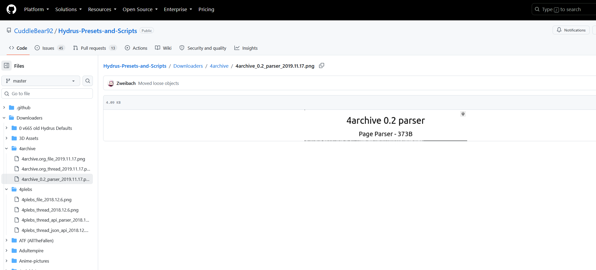Open the CuddleBear92 owner profile link
This screenshot has height=270, width=596.
click(34, 31)
